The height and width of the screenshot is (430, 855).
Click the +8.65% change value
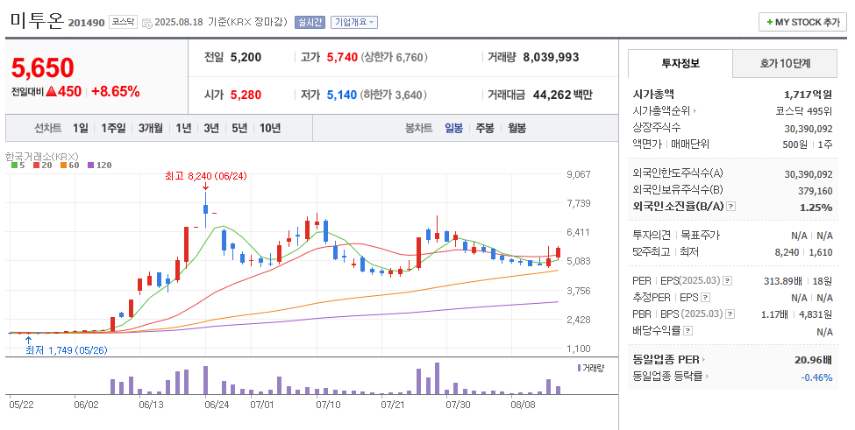click(x=116, y=91)
